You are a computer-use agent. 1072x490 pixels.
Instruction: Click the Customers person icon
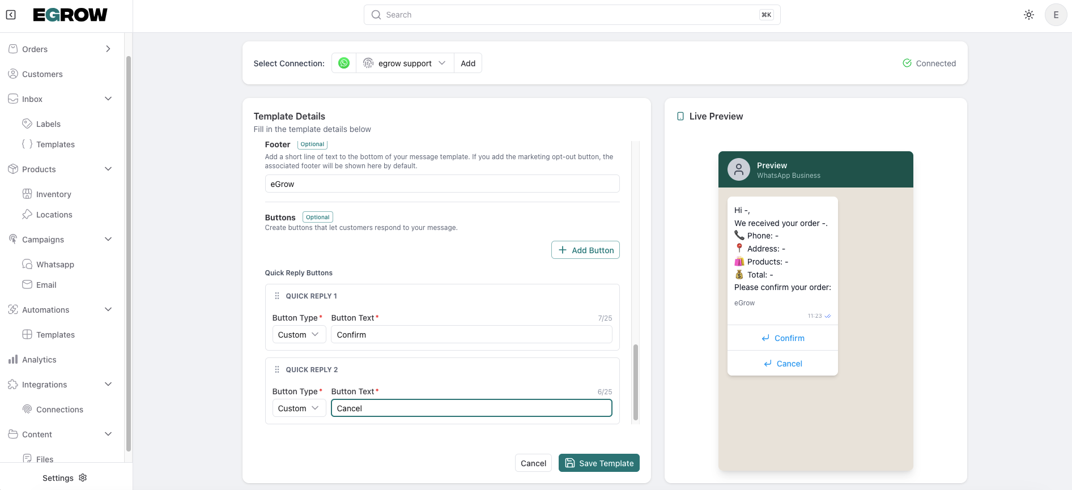(13, 74)
